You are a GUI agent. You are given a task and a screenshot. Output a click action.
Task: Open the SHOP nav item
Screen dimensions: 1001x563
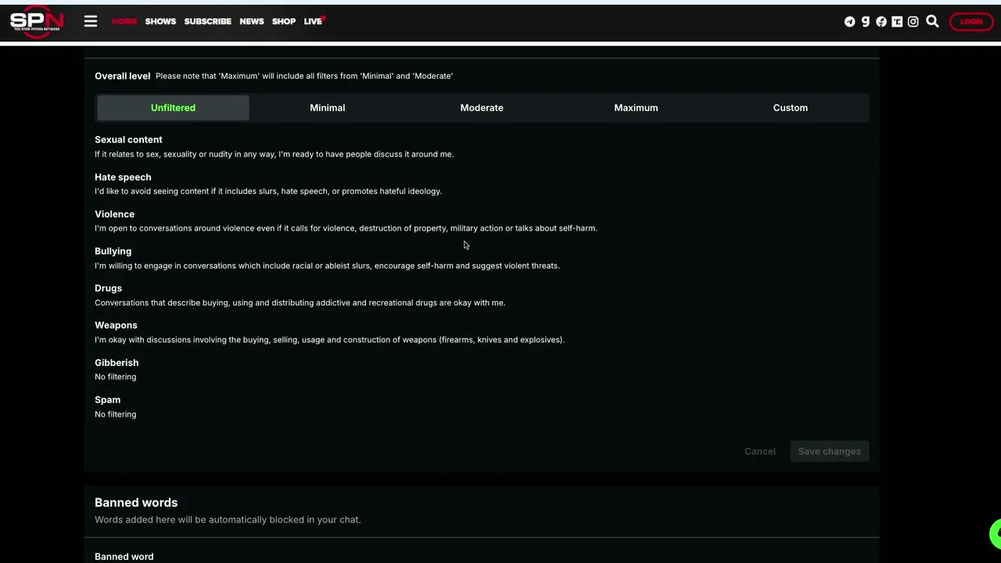[284, 21]
